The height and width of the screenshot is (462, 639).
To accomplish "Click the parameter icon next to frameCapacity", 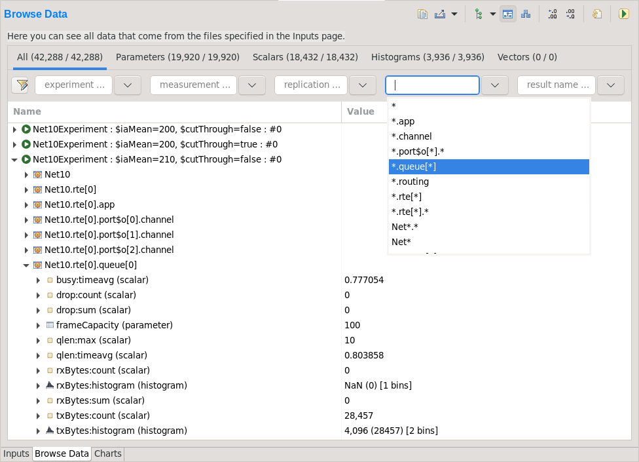I will click(50, 326).
